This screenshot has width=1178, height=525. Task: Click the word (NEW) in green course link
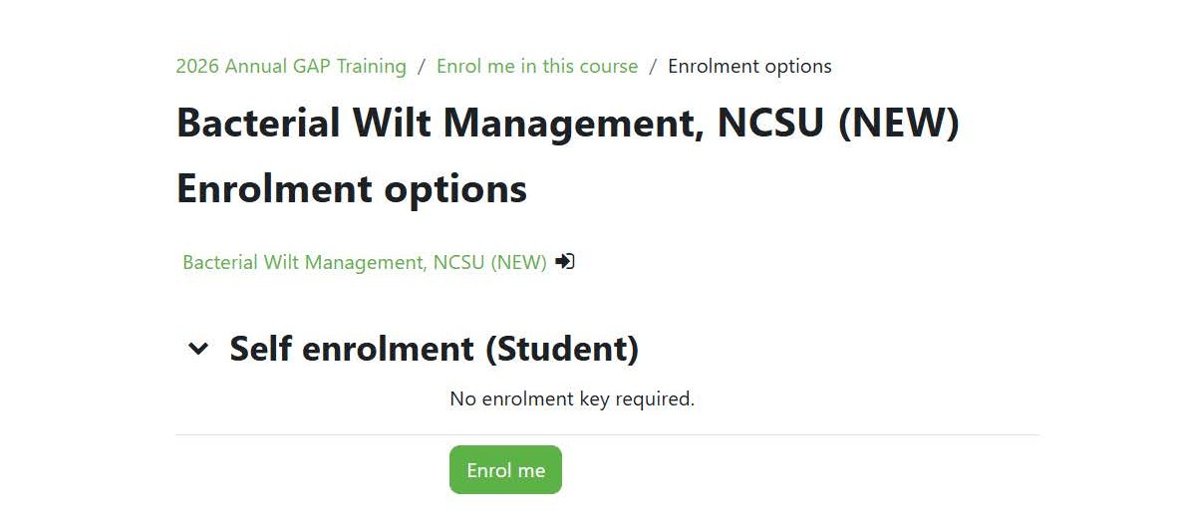pos(518,263)
